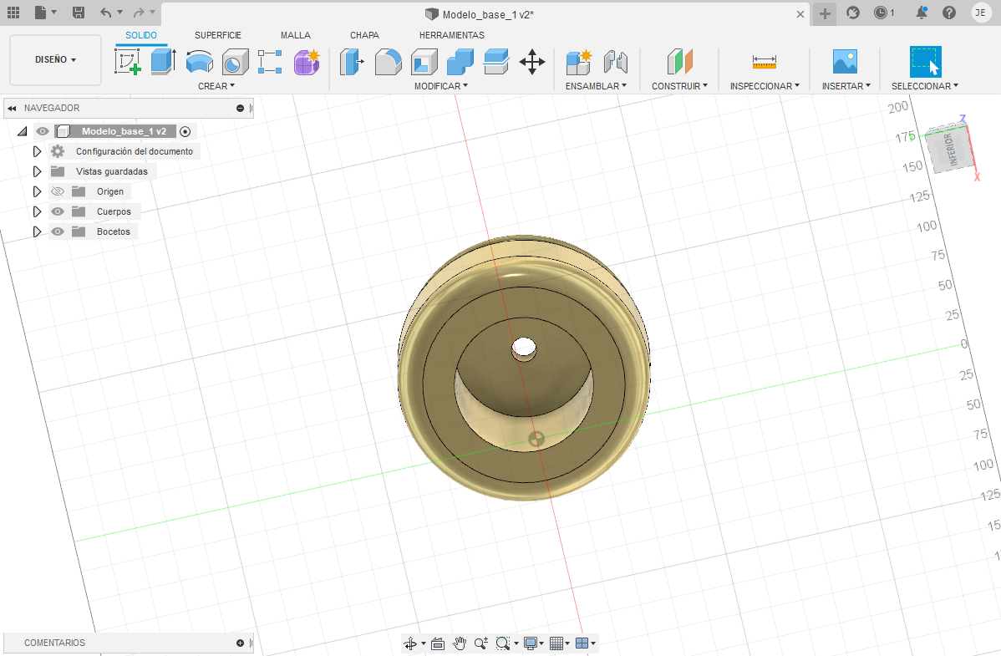Open the SELECCIONAR dropdown menu
This screenshot has height=656, width=1001.
(x=924, y=86)
